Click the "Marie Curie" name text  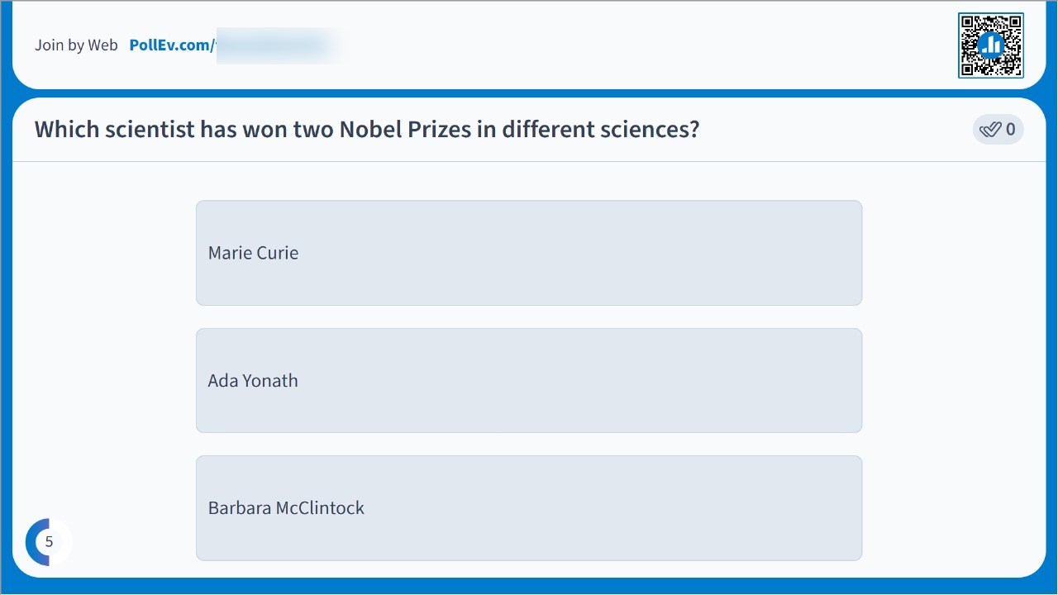point(253,253)
